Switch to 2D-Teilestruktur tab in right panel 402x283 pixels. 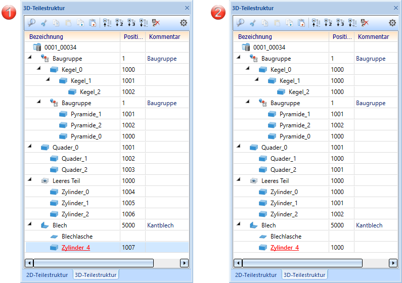tap(256, 275)
